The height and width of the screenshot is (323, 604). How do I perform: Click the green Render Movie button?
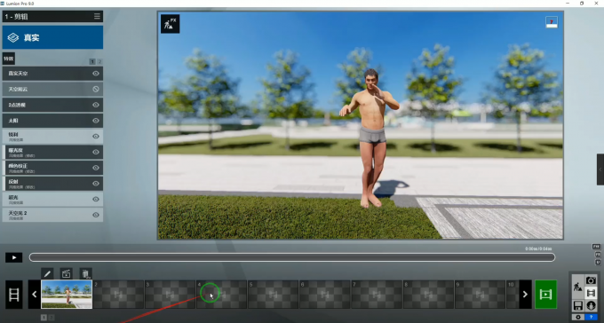coord(545,295)
